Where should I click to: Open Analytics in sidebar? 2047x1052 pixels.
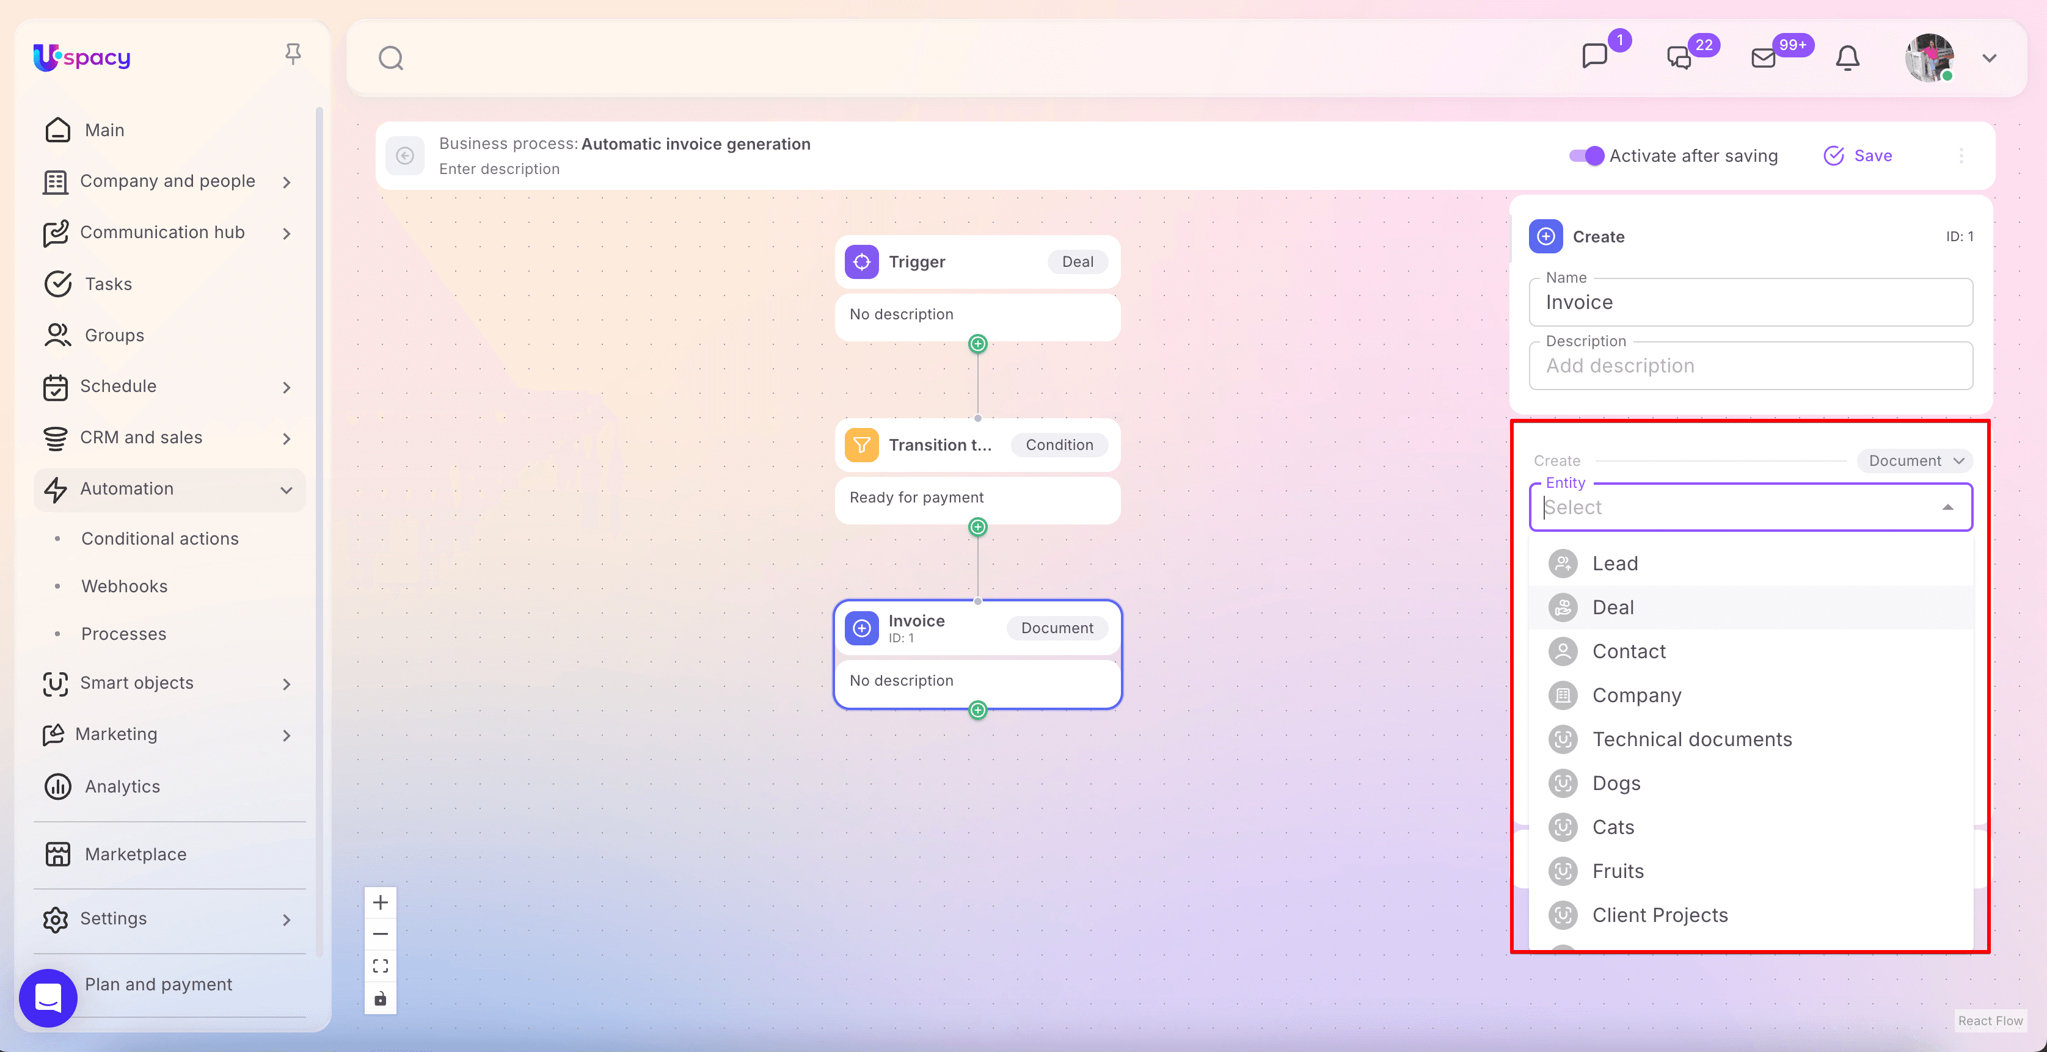point(169,786)
